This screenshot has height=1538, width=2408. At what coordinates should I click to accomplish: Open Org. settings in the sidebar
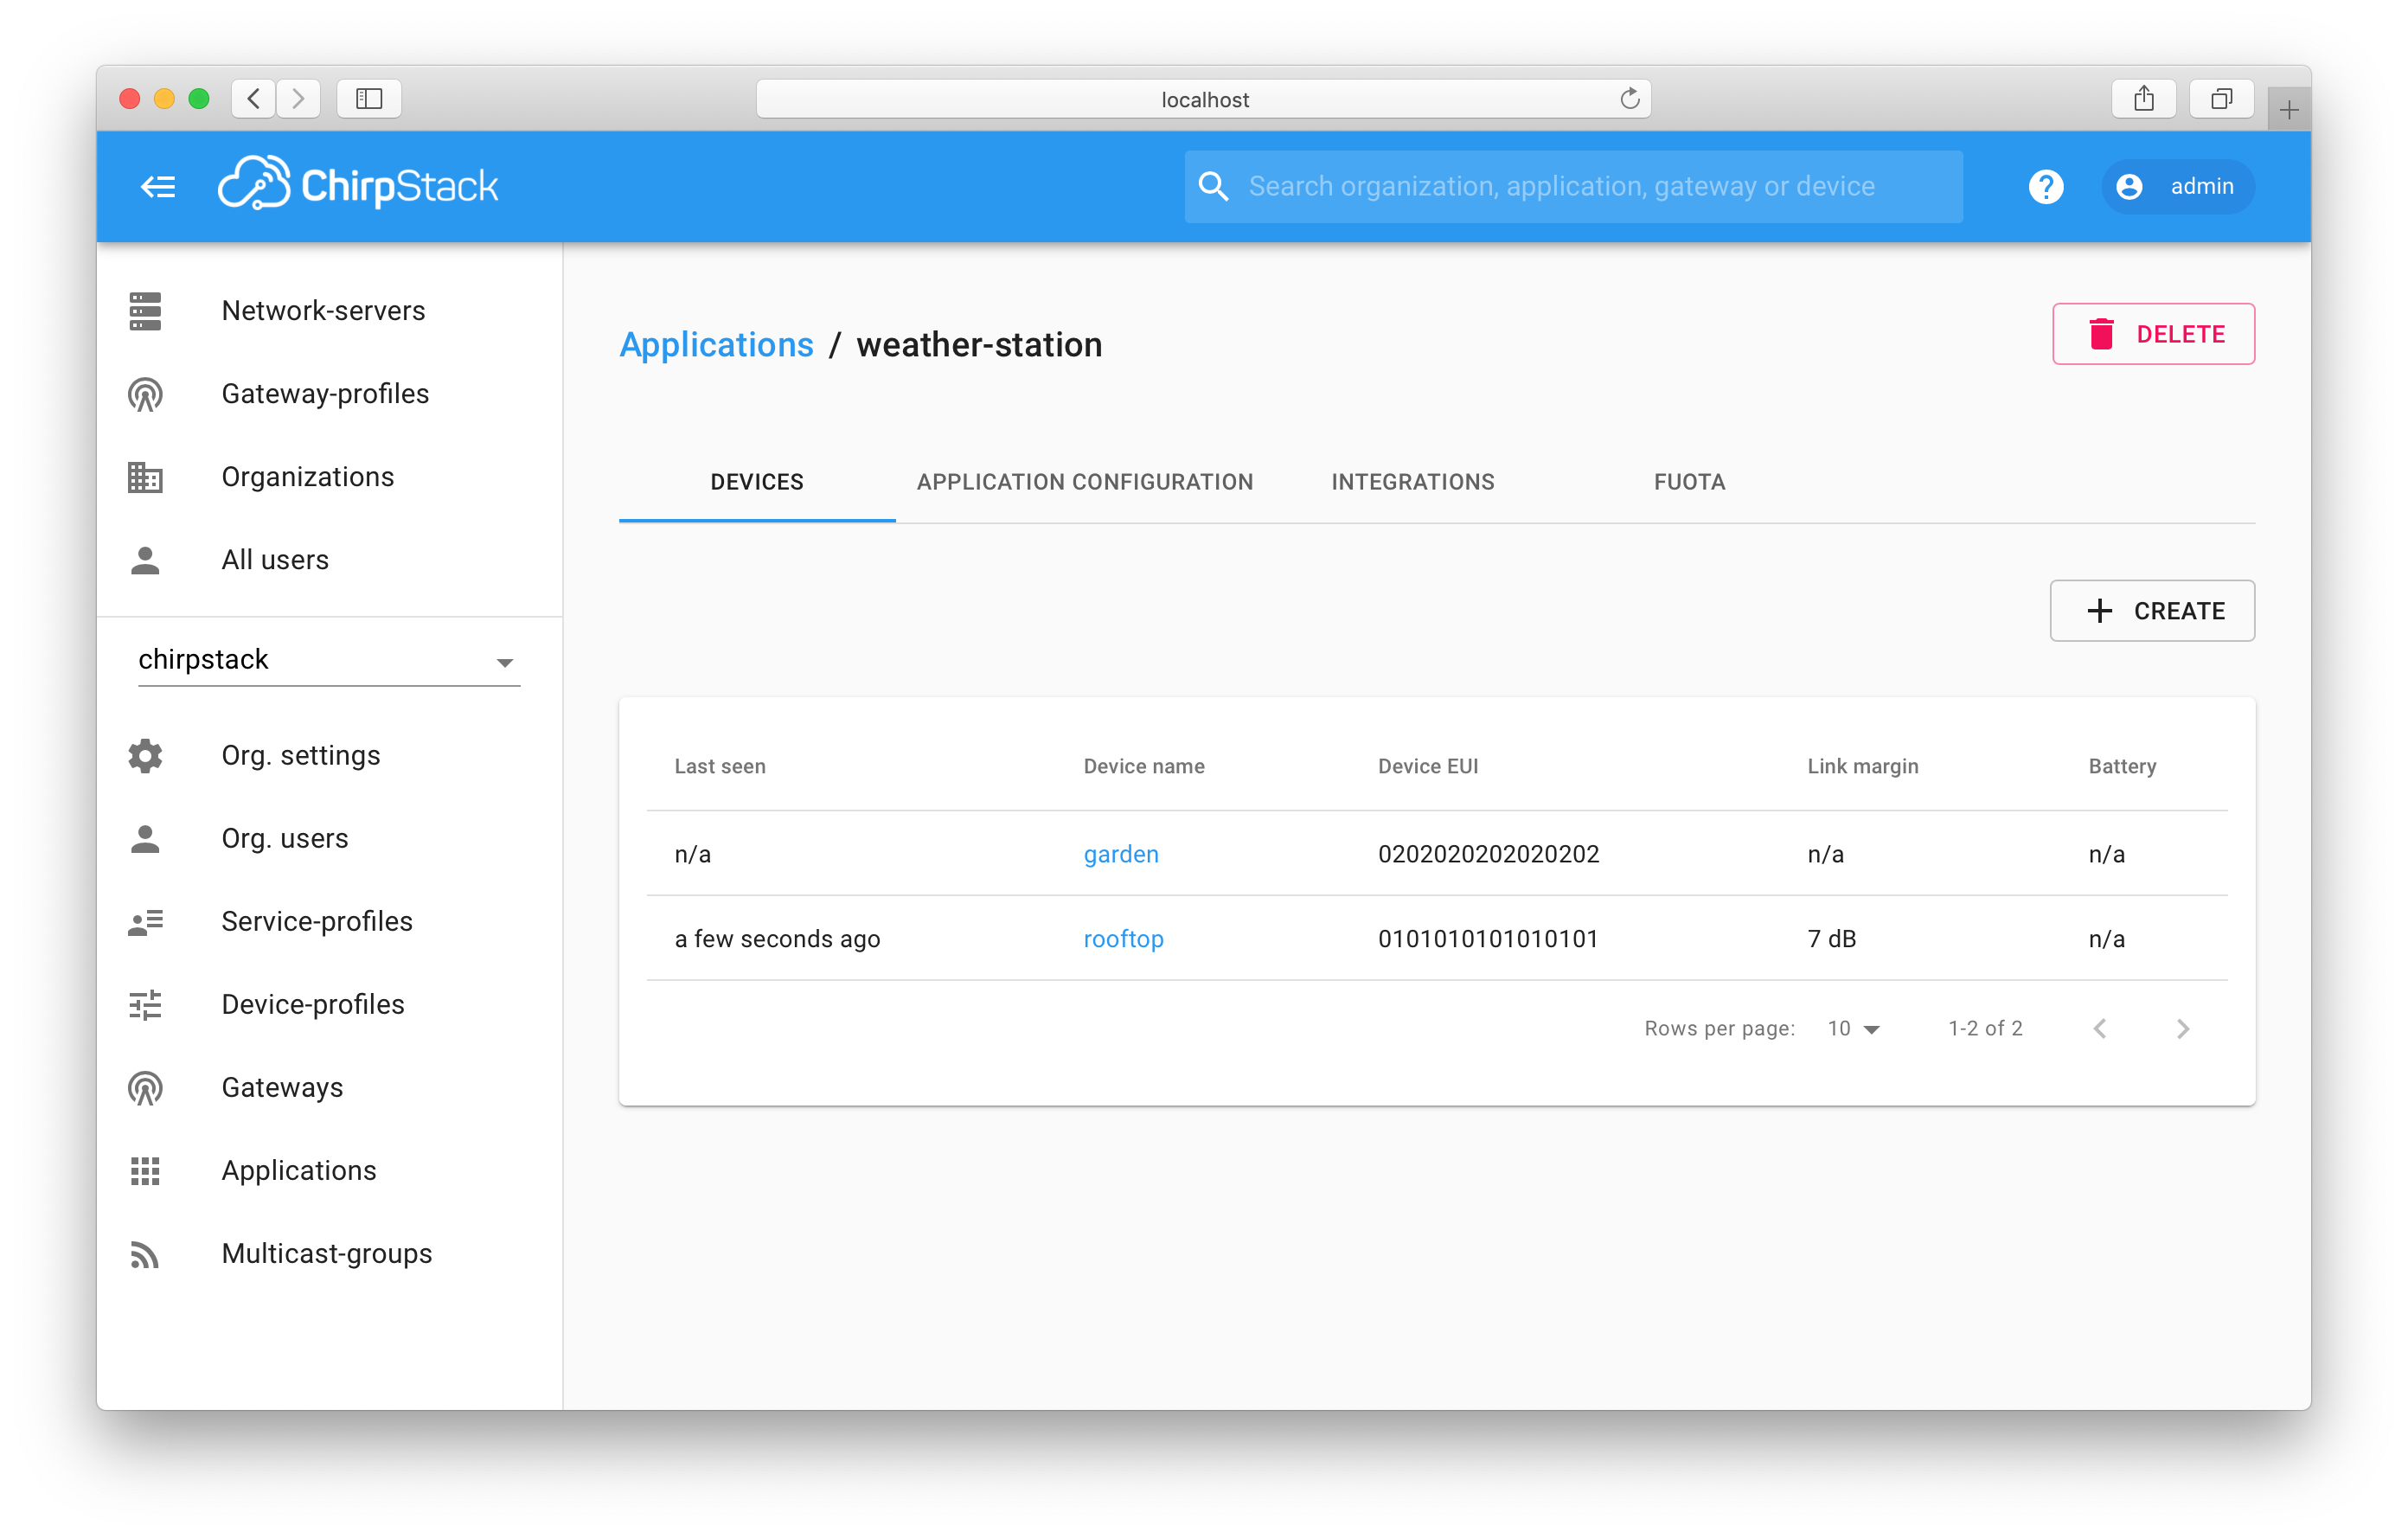click(x=329, y=755)
